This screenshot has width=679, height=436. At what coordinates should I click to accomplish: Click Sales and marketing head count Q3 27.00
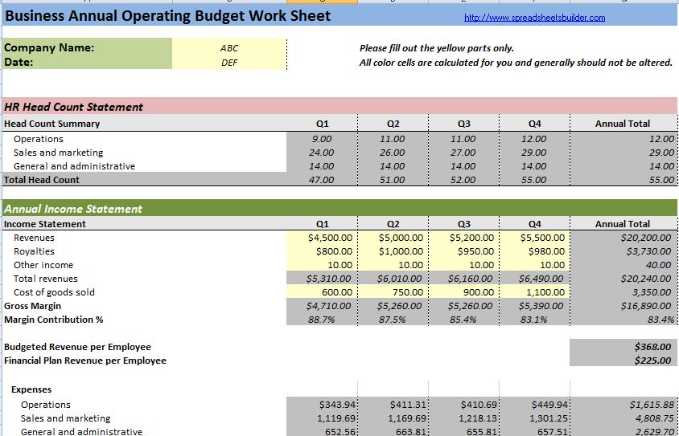point(463,153)
